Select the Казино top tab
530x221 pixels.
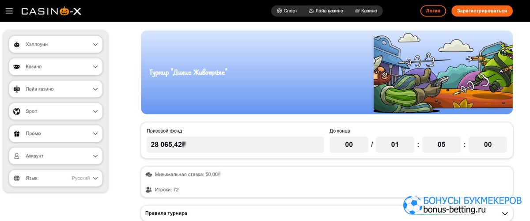[366, 11]
